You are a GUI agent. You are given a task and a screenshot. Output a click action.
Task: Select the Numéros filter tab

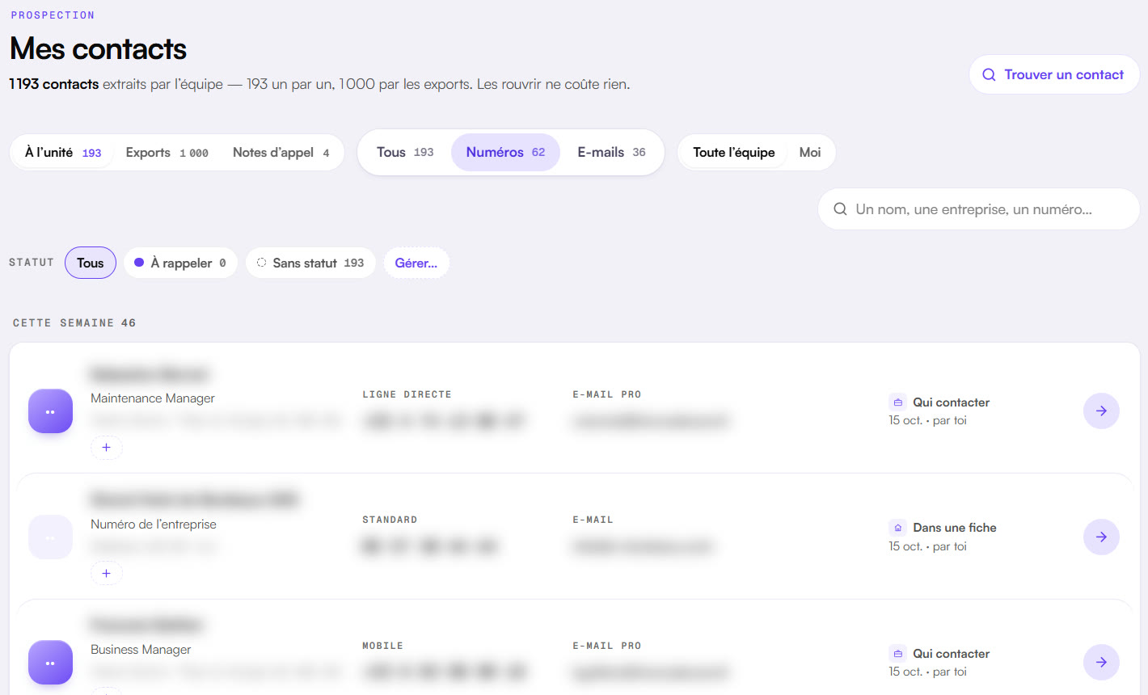point(505,152)
